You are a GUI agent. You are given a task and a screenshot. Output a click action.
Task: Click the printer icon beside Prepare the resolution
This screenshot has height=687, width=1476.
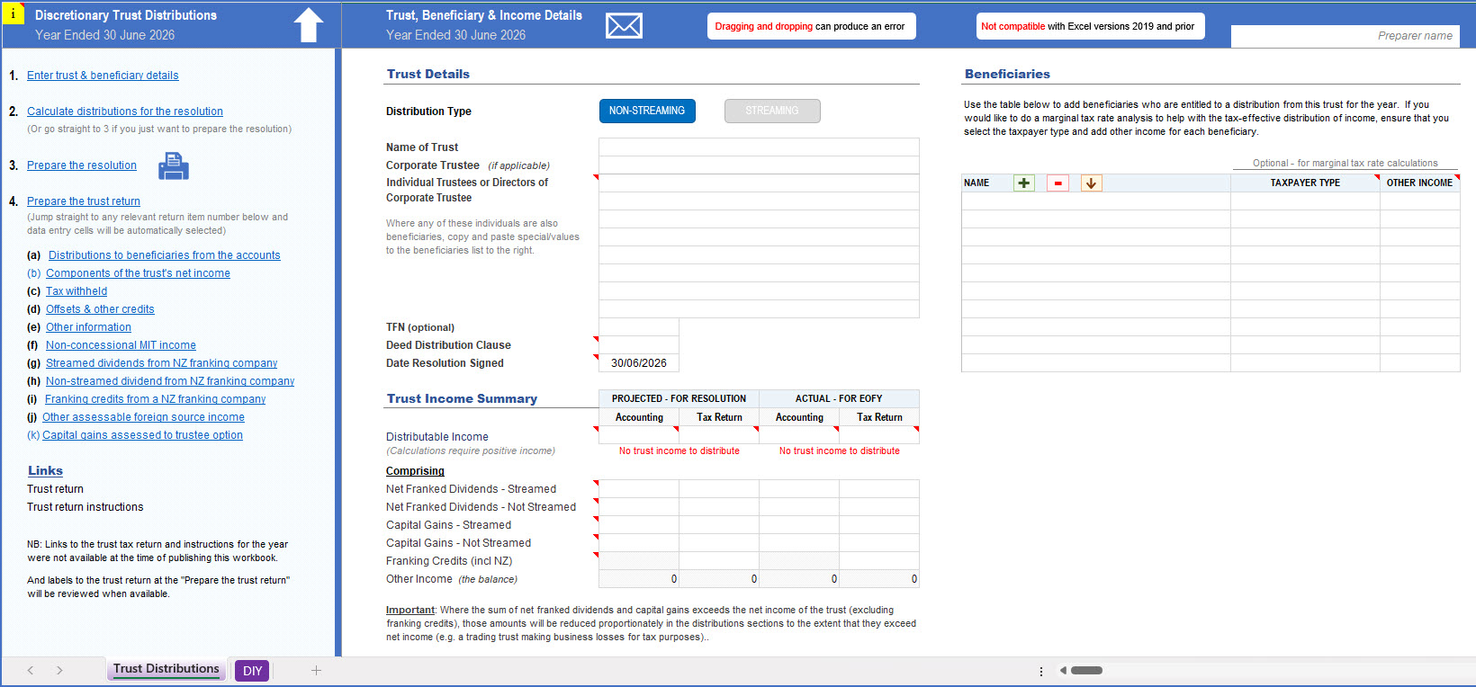tap(174, 166)
